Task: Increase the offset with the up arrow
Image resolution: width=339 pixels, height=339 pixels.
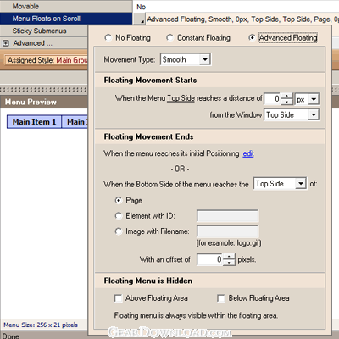Action: (229, 257)
